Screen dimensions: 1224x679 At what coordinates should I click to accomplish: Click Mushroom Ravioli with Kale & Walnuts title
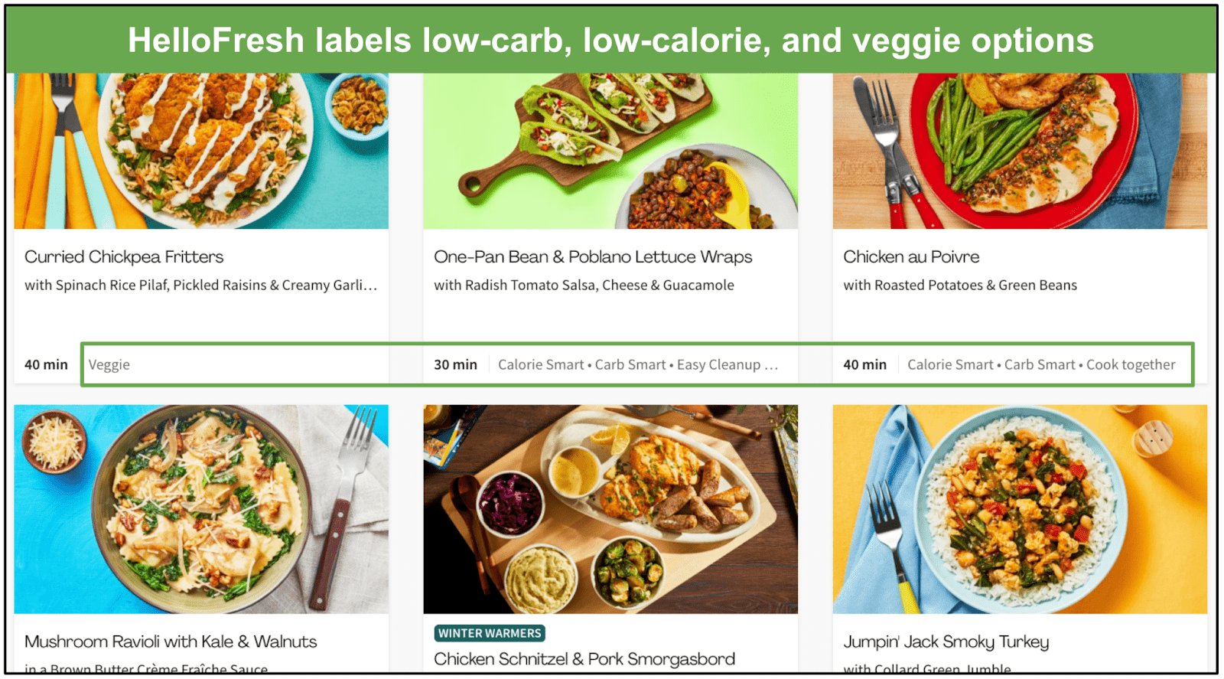pos(171,641)
